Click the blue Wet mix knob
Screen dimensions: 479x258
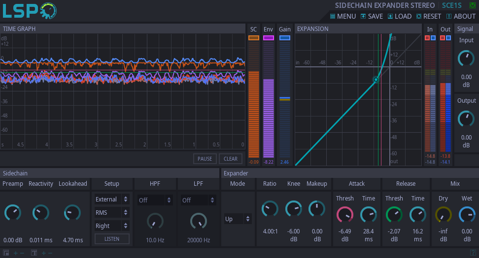467,215
